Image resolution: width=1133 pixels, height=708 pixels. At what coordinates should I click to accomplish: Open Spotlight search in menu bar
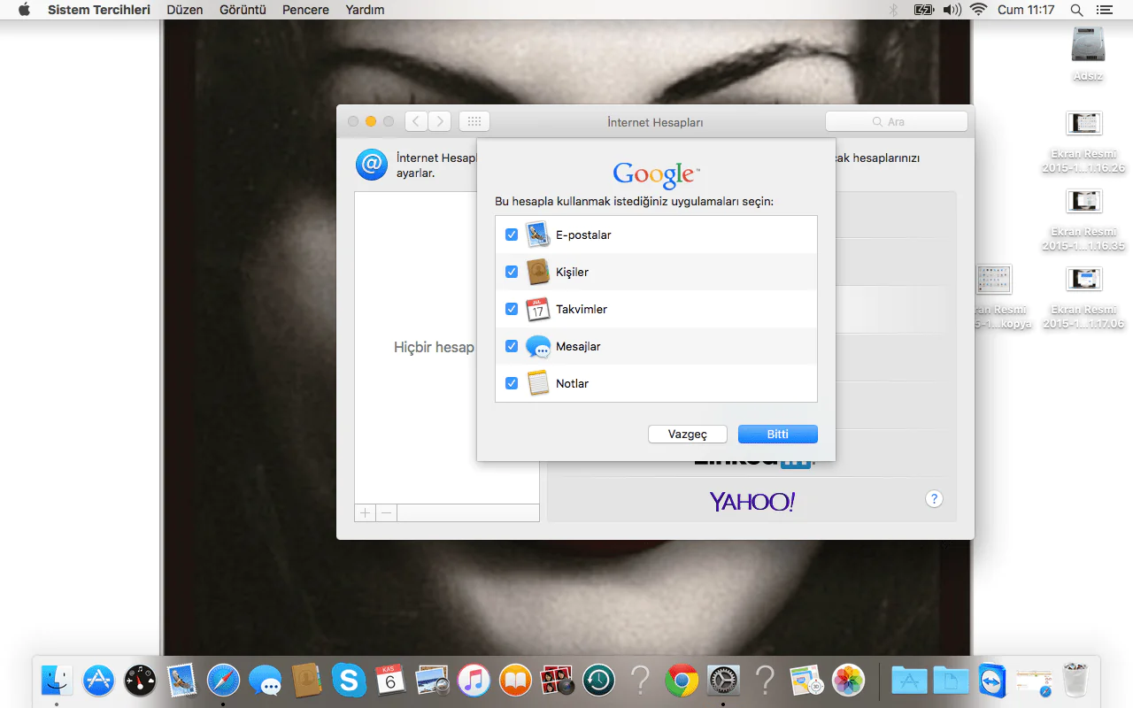tap(1076, 10)
